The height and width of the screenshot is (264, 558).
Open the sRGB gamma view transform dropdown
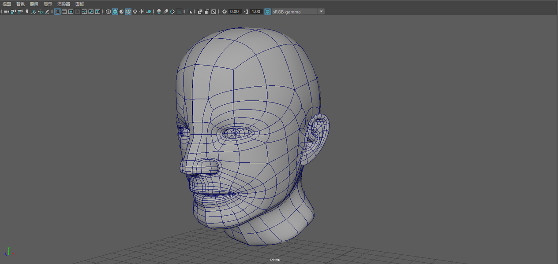point(321,11)
